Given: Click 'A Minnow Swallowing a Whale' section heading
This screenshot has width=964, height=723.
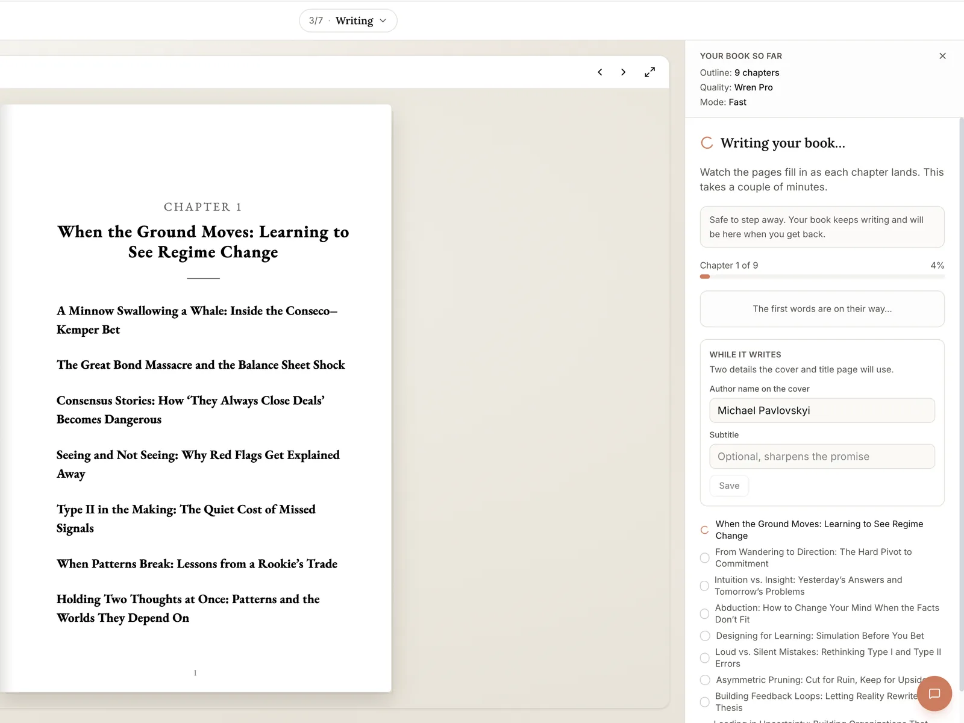Looking at the screenshot, I should coord(197,320).
